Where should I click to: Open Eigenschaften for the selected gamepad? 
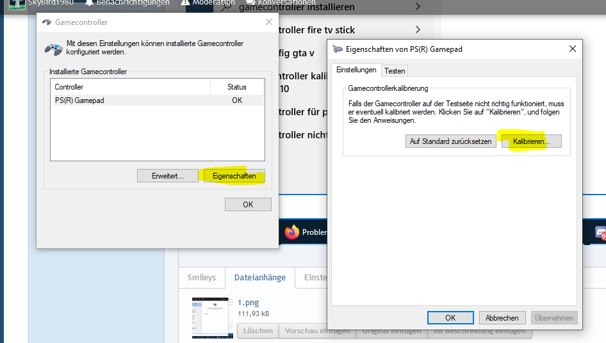coord(234,176)
